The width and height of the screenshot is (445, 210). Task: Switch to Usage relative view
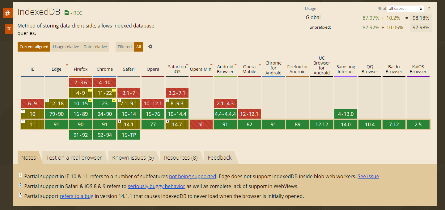point(66,47)
